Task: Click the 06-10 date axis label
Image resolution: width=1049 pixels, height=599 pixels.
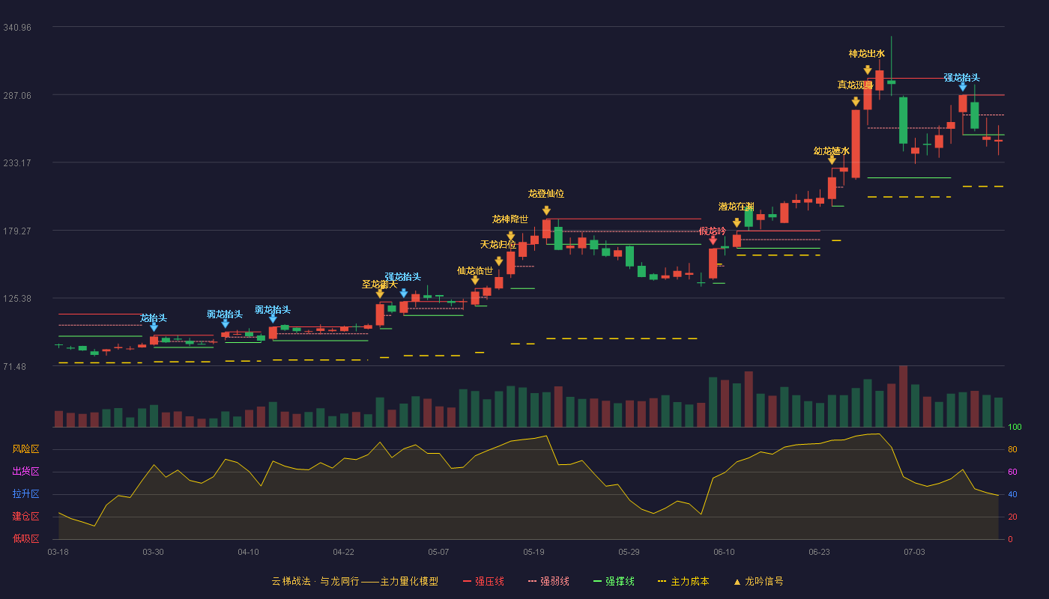Action: pos(725,552)
